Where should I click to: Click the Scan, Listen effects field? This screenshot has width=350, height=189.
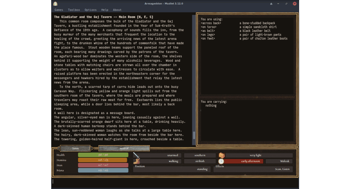coord(253,169)
